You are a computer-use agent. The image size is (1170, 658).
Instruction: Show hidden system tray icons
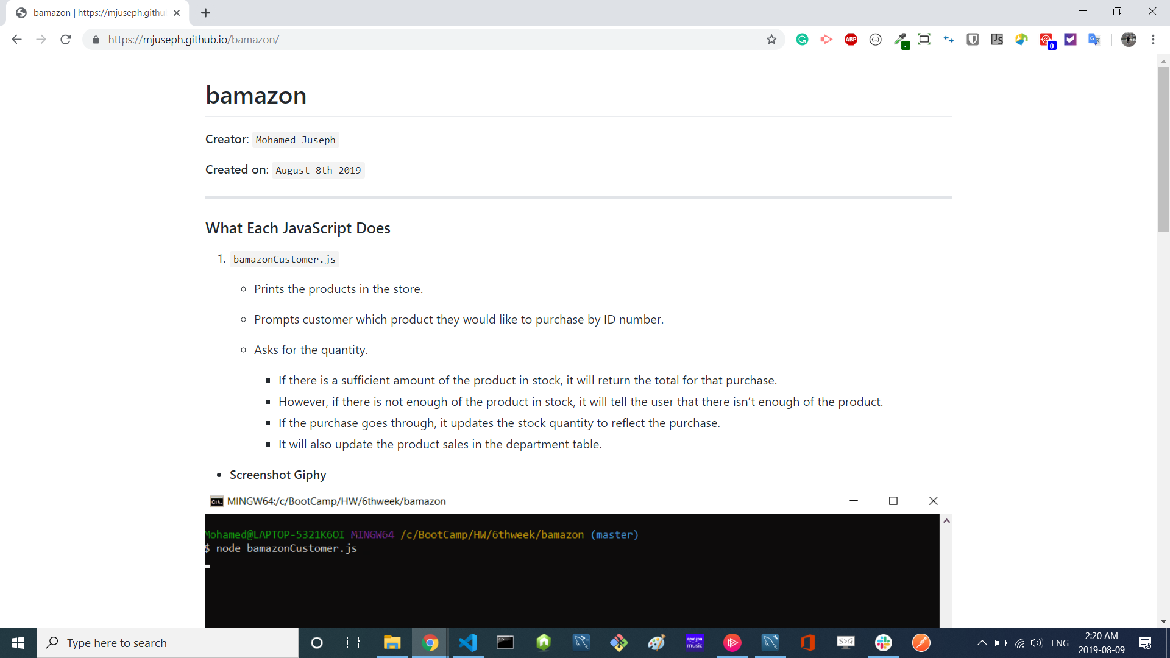tap(982, 643)
